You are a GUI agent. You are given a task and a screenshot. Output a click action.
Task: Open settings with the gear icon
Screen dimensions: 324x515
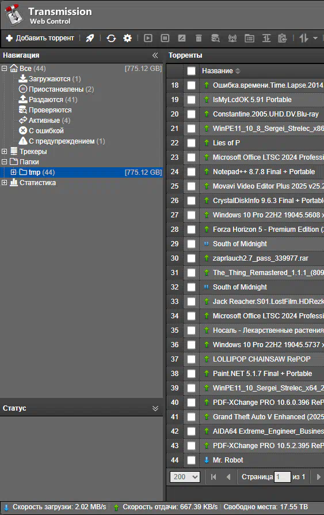pos(127,38)
